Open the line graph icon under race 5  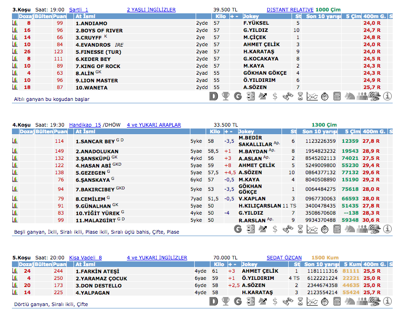(x=312, y=301)
